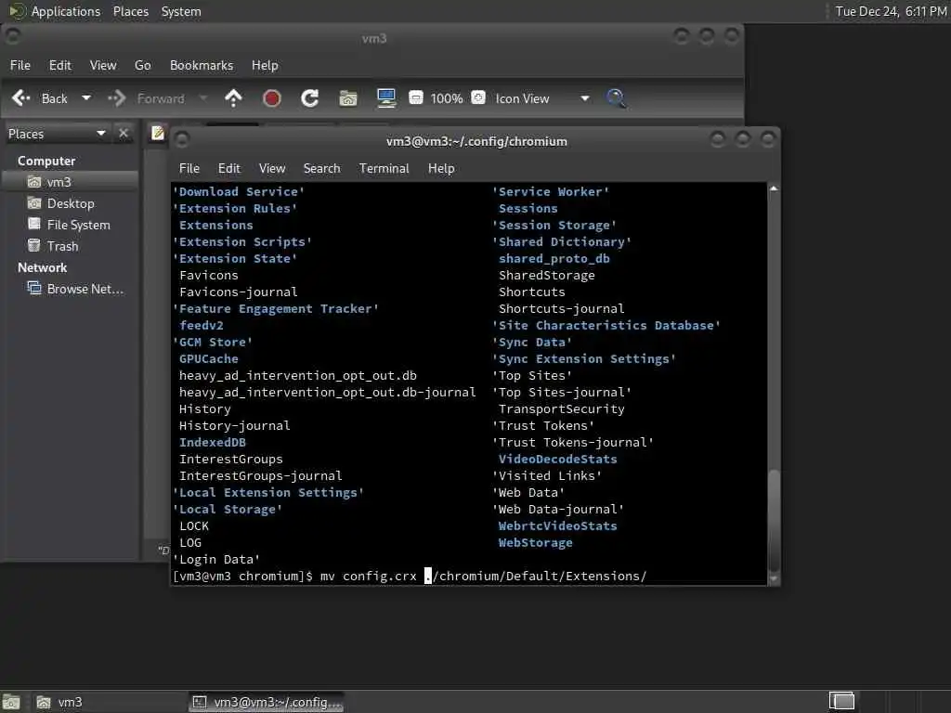Open the Places menu in top panel
Image resolution: width=951 pixels, height=713 pixels.
coord(131,11)
